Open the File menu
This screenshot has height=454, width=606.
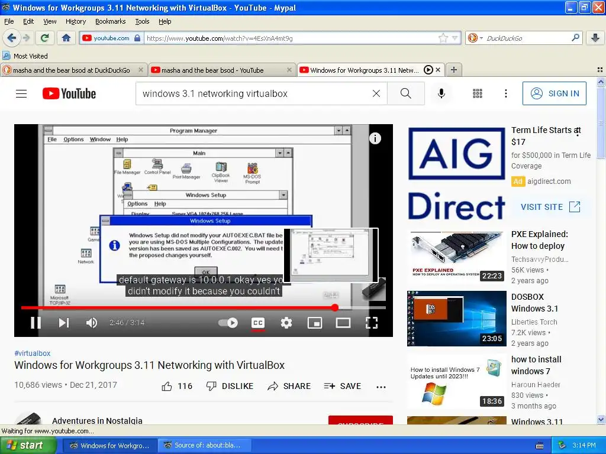[9, 21]
